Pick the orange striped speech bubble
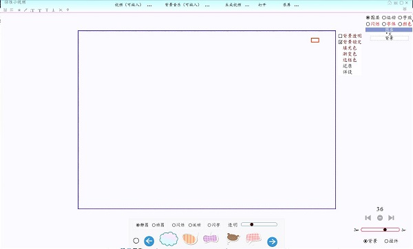This screenshot has width=413, height=249. (190, 239)
